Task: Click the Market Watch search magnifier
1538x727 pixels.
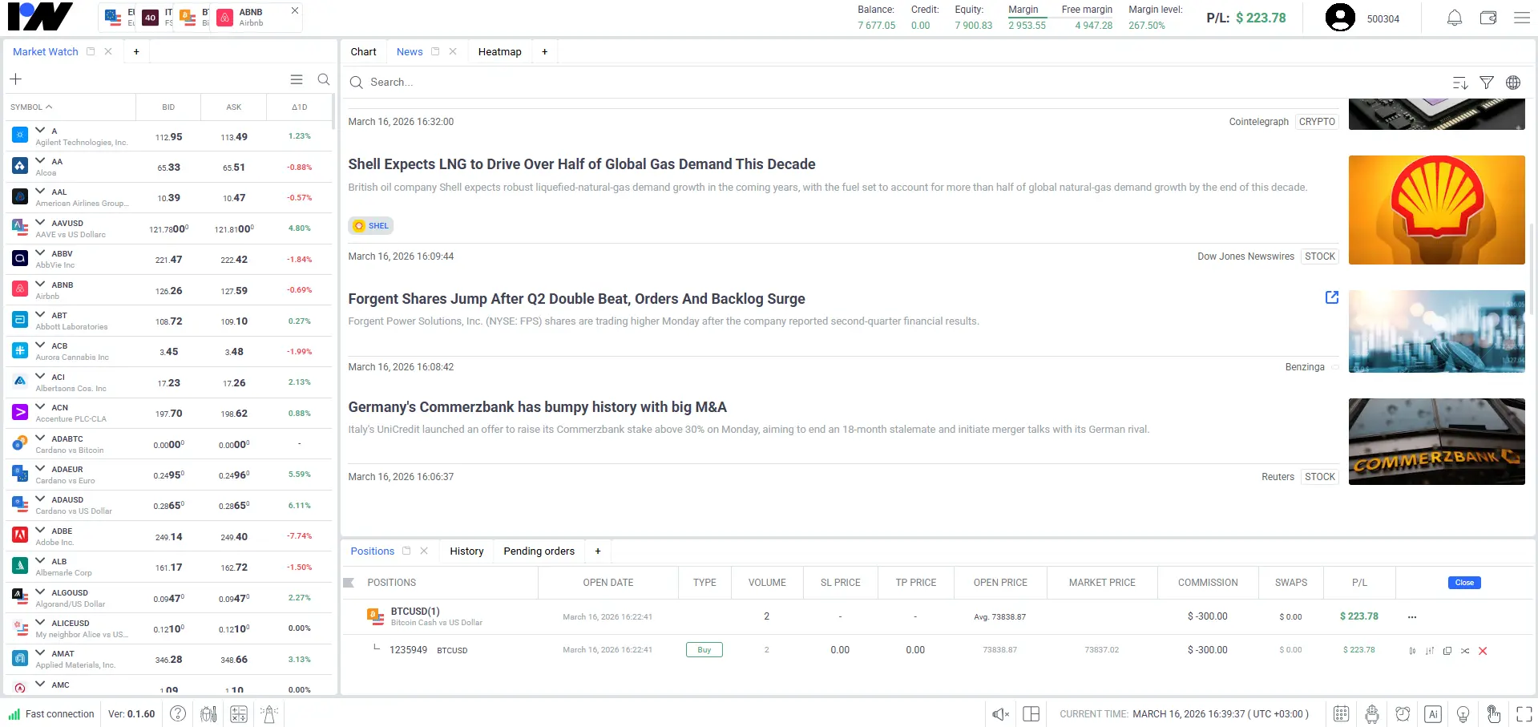Action: pos(323,79)
